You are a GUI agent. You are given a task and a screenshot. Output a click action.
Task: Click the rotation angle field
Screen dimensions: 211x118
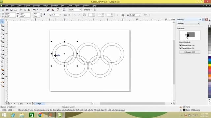(x=55, y=15)
